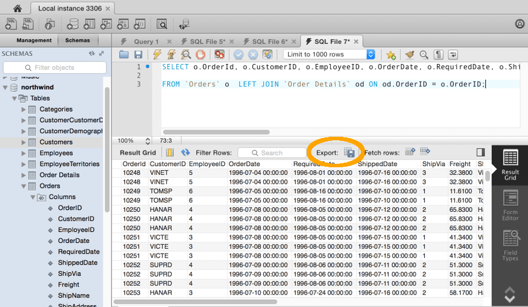Create a new table icon
Viewport: 528px width, 307px height.
(89, 24)
